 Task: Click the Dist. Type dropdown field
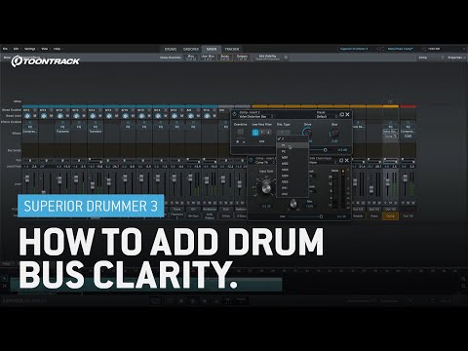(x=284, y=133)
